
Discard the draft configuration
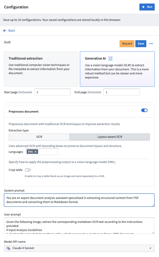[127, 44]
